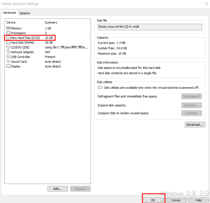Image resolution: width=210 pixels, height=203 pixels.
Task: Click the Disk file path field
Action: (x=150, y=27)
